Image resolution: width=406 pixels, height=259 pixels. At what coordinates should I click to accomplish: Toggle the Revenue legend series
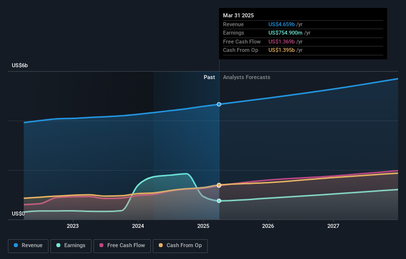point(28,246)
